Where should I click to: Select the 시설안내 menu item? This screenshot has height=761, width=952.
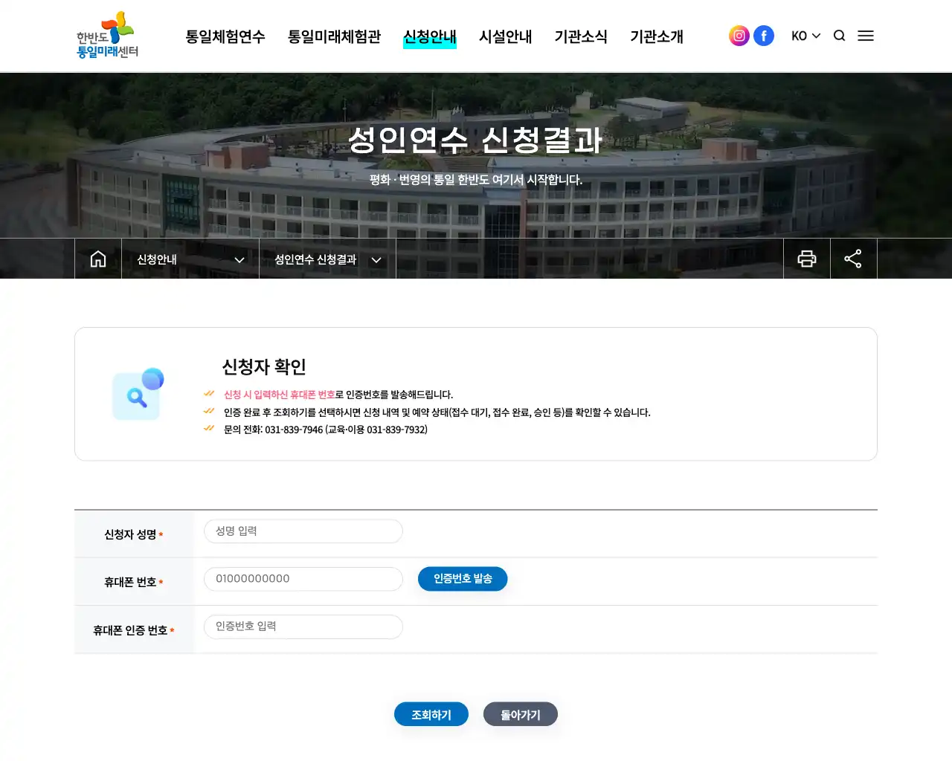pyautogui.click(x=506, y=36)
